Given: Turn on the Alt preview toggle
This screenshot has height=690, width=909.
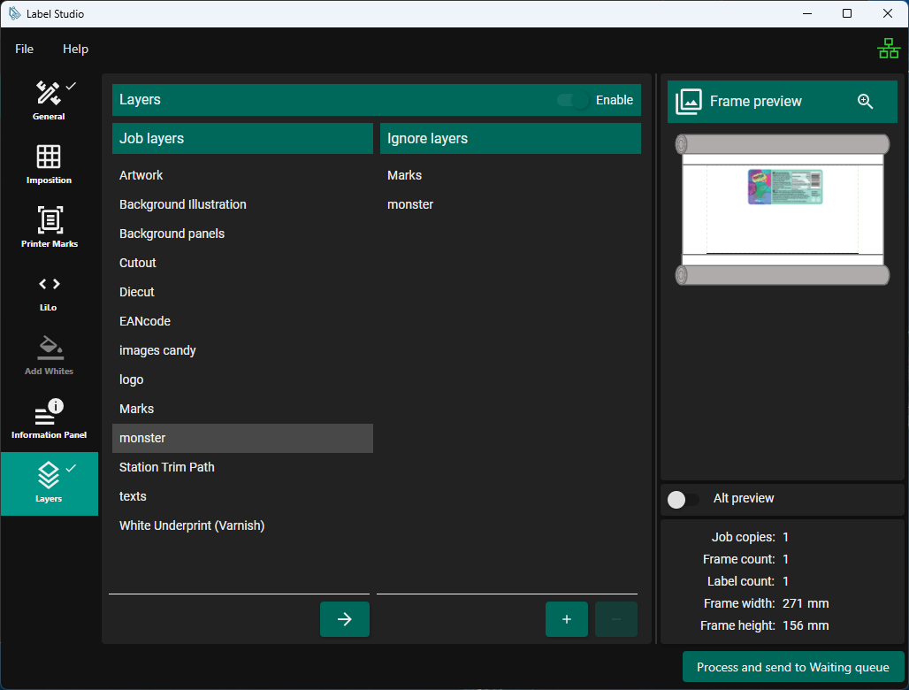Looking at the screenshot, I should pyautogui.click(x=683, y=499).
